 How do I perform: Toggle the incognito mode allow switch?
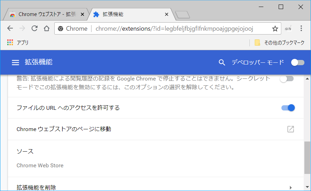(287, 79)
